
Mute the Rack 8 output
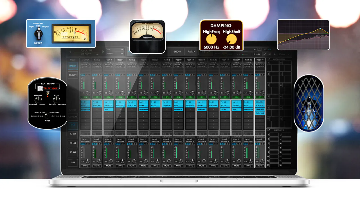pyautogui.click(x=167, y=166)
